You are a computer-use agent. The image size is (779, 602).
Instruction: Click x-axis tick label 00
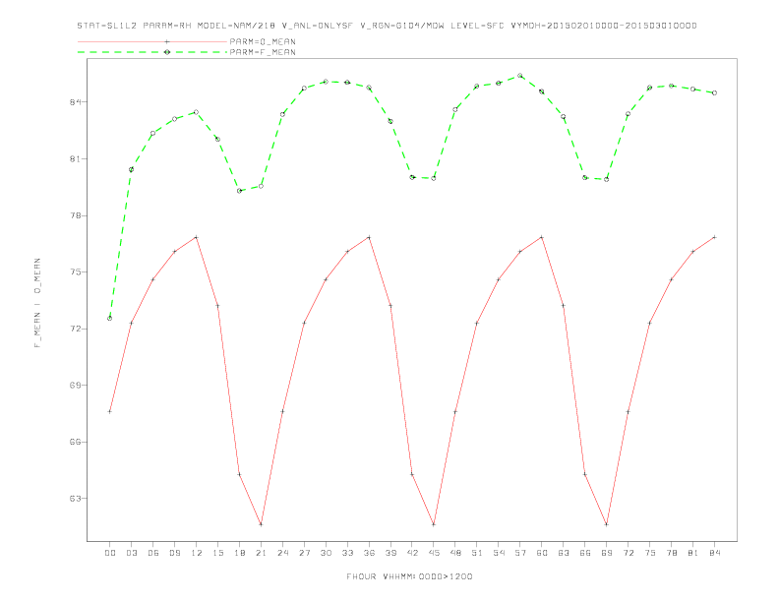tap(110, 553)
